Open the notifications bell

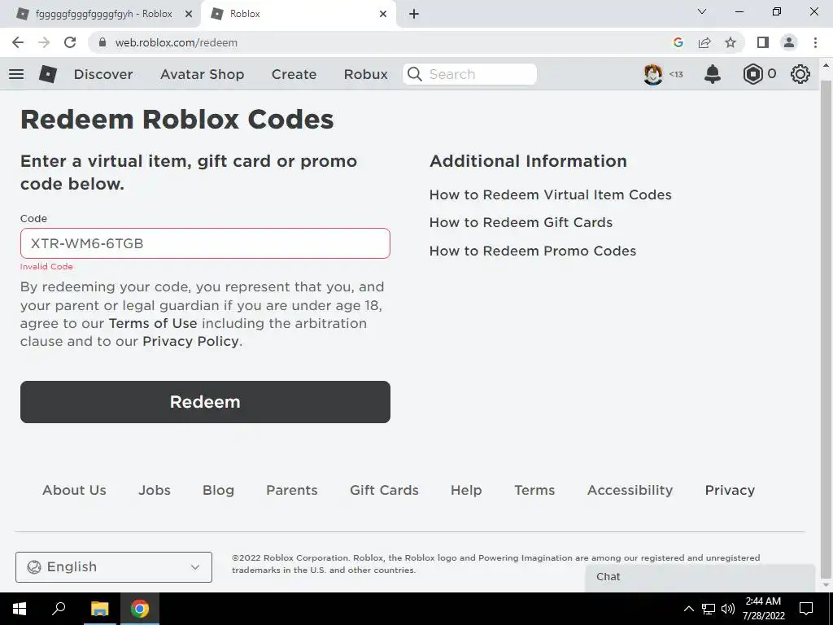[x=713, y=74]
